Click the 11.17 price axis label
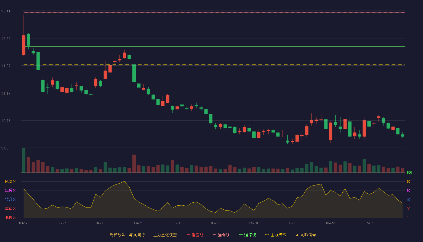This screenshot has width=423, height=242. click(x=5, y=93)
